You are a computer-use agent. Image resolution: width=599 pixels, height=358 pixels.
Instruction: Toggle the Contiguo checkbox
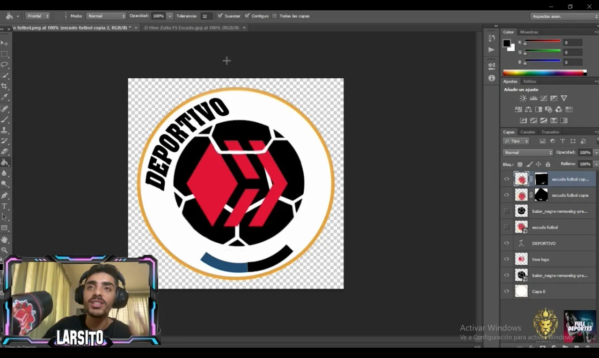pos(247,16)
